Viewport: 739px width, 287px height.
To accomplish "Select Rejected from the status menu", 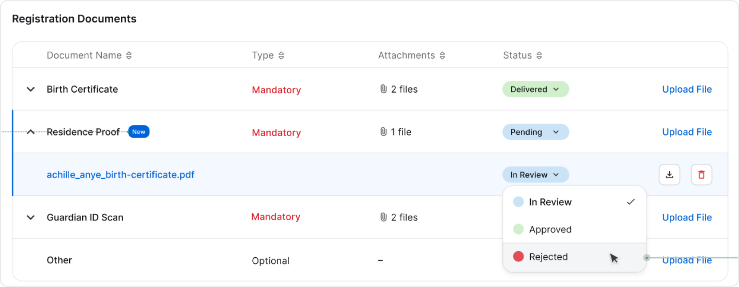I will point(548,257).
